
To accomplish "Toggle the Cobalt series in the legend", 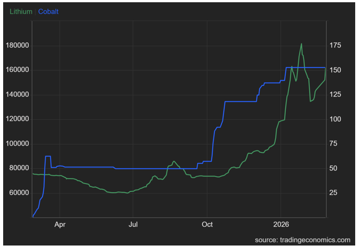I will pyautogui.click(x=48, y=12).
